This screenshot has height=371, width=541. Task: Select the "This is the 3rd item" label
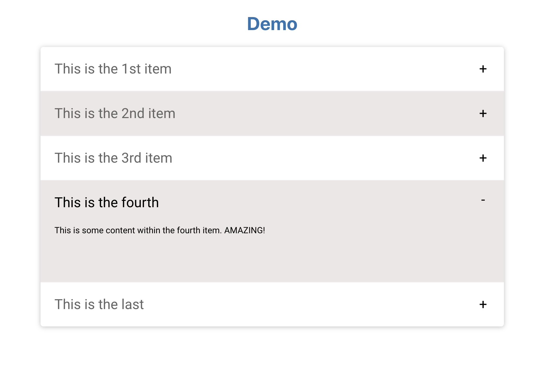point(113,158)
